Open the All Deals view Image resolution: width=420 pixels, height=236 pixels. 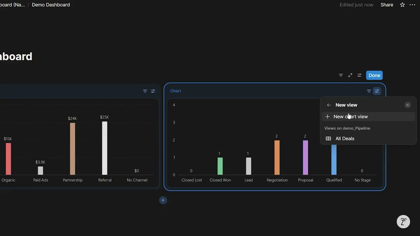coord(345,138)
